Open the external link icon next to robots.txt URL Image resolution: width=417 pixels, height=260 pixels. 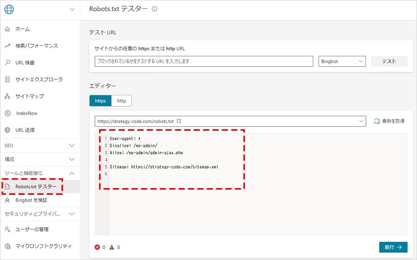tap(179, 121)
